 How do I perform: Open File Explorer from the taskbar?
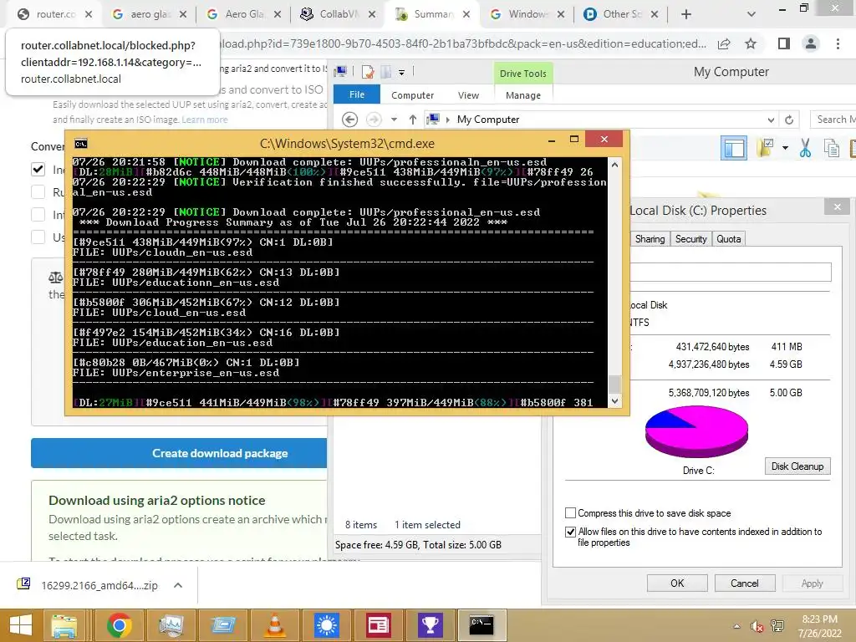click(x=64, y=625)
